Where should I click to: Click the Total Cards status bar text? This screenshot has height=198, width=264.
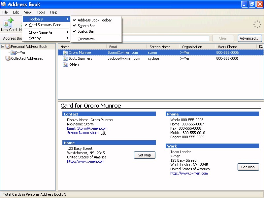coord(35,194)
